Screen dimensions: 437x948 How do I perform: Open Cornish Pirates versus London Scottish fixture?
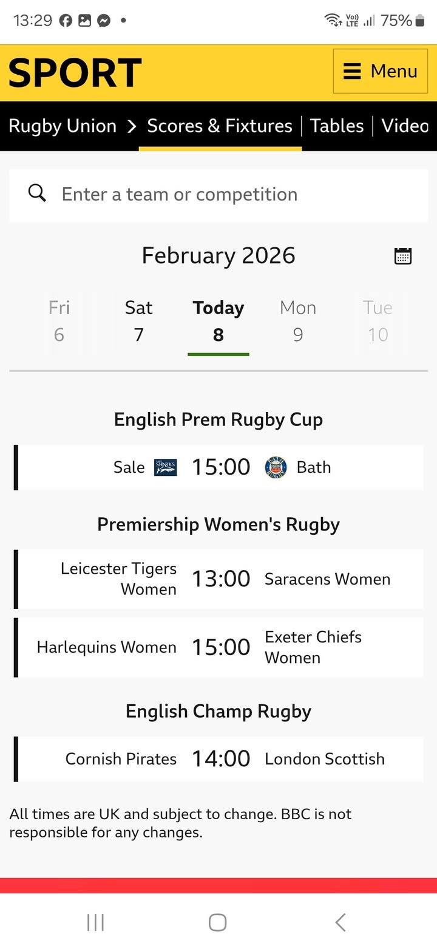[x=220, y=759]
